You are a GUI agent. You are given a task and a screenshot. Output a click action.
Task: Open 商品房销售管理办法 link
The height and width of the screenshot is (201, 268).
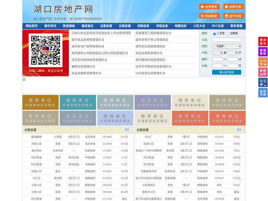[149, 53]
